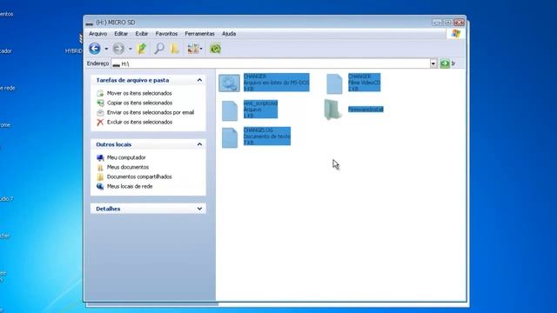The image size is (557, 313).
Task: Open the Ferramentas menu
Action: click(199, 34)
